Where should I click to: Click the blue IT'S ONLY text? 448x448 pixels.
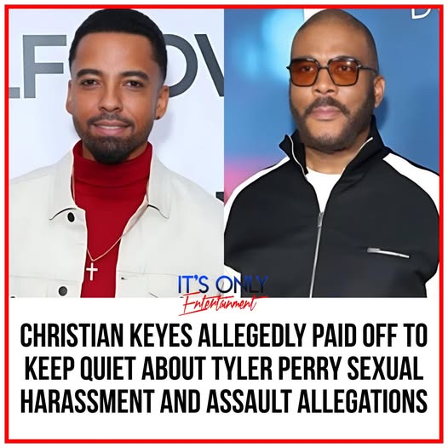222,284
